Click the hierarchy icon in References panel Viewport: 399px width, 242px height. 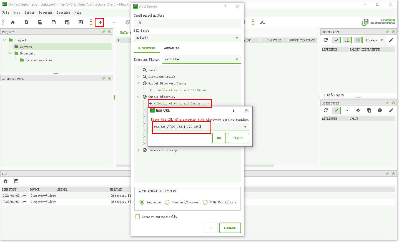pyautogui.click(x=347, y=40)
